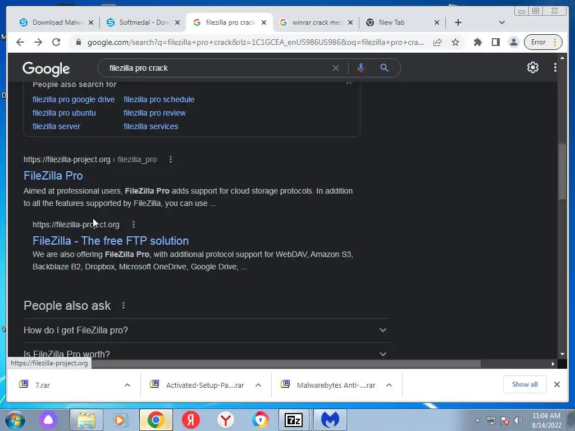Go back using the browser back arrow
The width and height of the screenshot is (575, 431).
(x=20, y=42)
